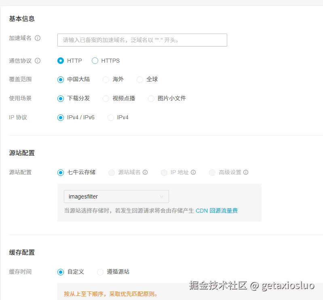Screen dimensions: 323x300
Task: Choose 中国大陆 coverage option
Action: 61,80
